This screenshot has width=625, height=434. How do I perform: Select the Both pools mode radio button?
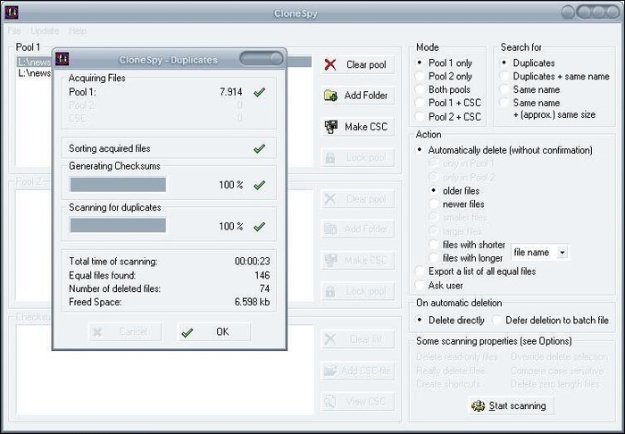click(x=420, y=89)
